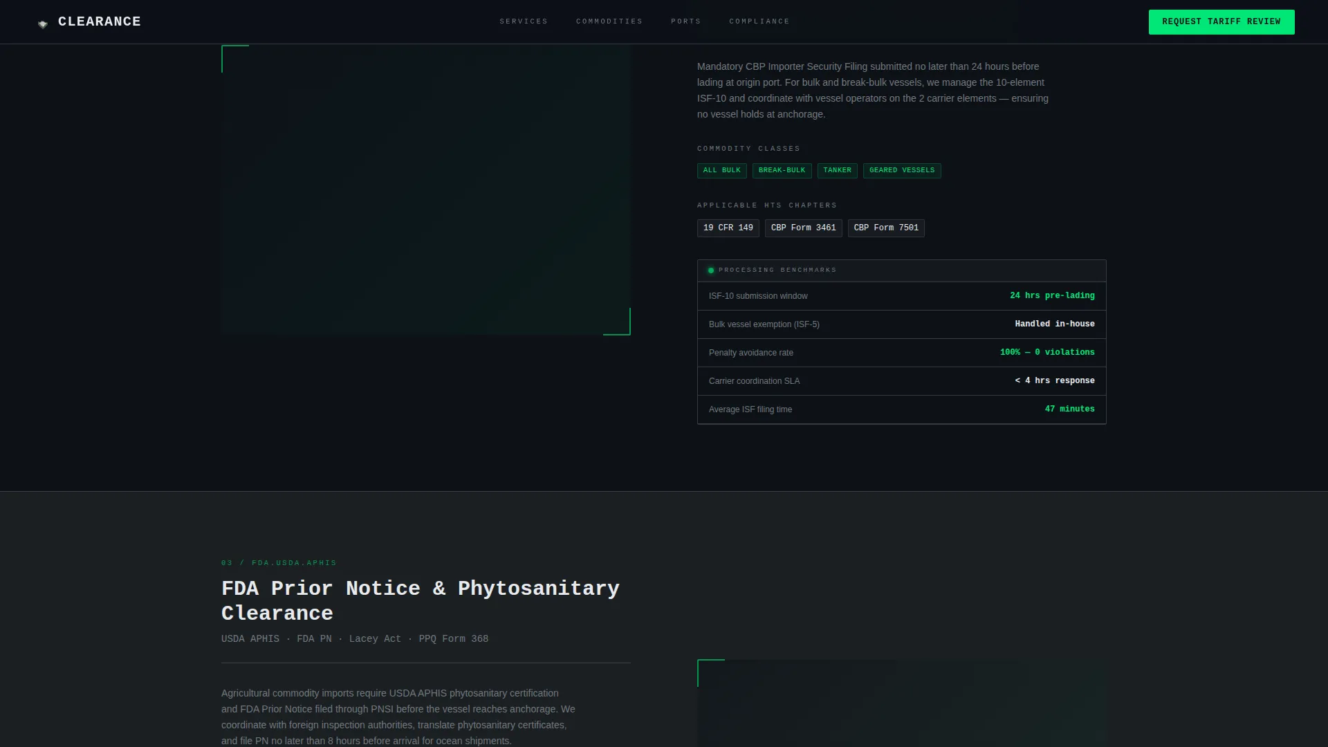Click the Importer Security Filing description paragraph

pyautogui.click(x=873, y=91)
